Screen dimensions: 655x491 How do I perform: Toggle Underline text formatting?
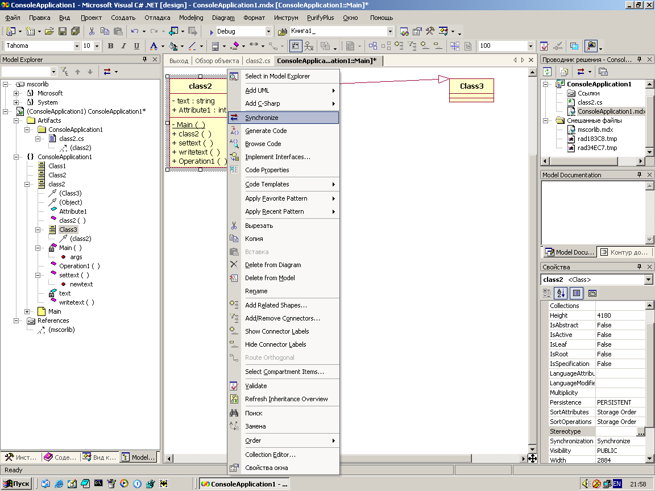pos(136,46)
